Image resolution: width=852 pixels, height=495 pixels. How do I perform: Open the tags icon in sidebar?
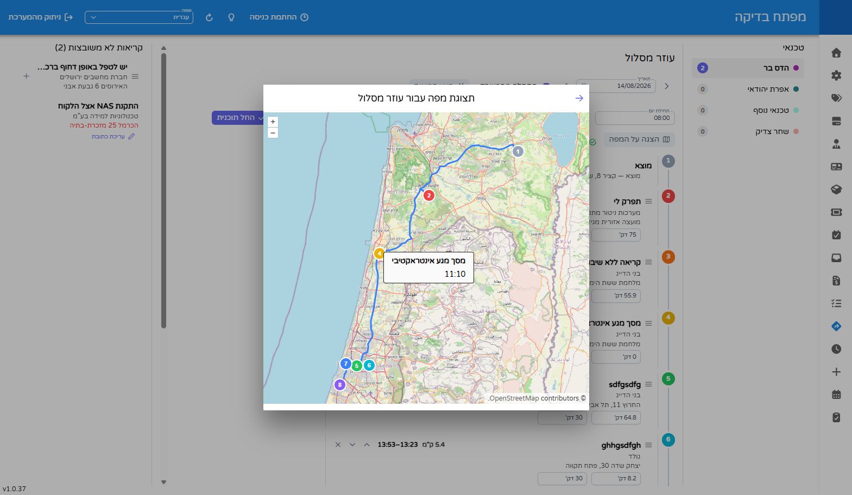coord(836,98)
